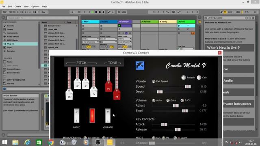Enable the Vibrato Ext Speed option
The width and height of the screenshot is (260, 146).
[x=154, y=81]
